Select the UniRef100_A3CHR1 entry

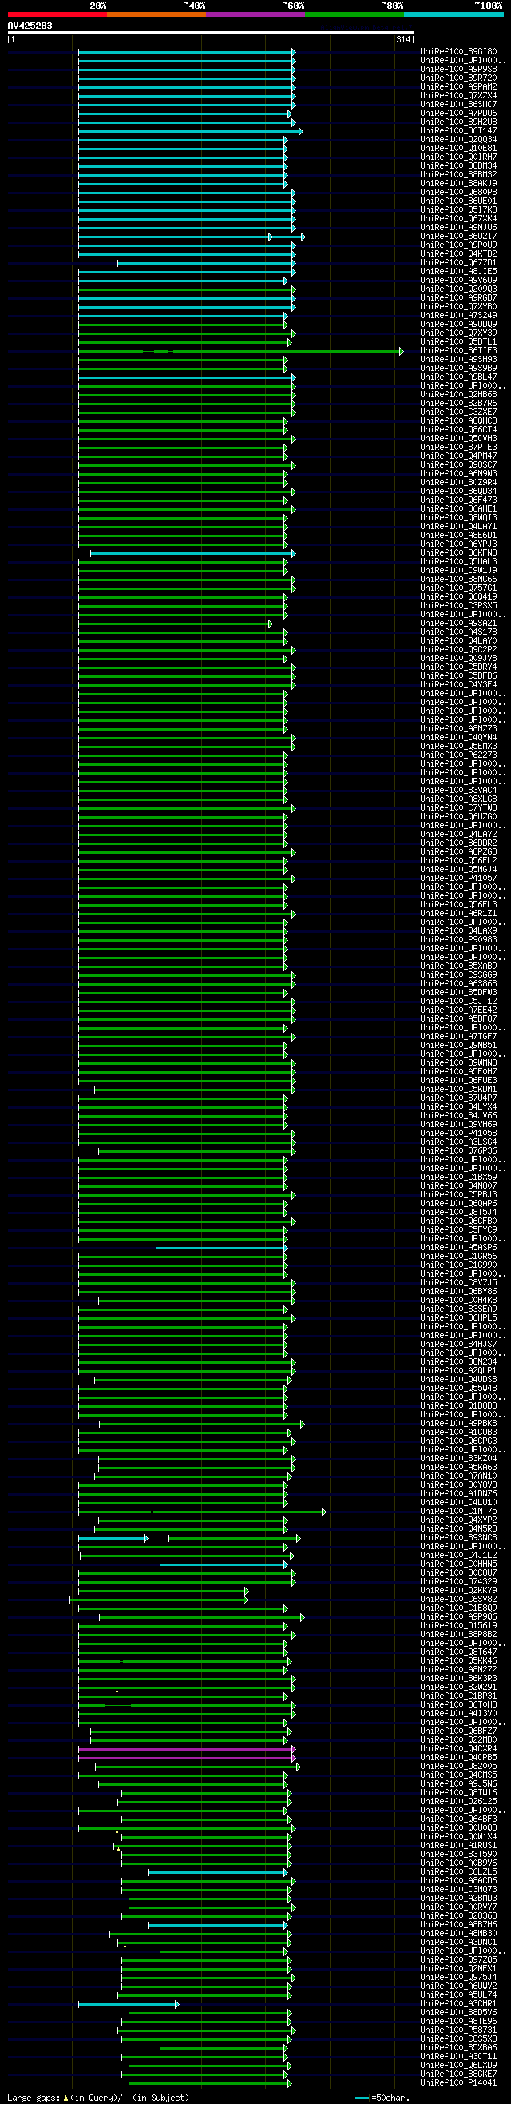click(459, 2004)
